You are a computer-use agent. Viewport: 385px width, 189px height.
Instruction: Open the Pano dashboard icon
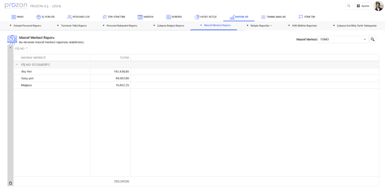[x=14, y=17]
